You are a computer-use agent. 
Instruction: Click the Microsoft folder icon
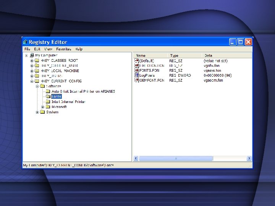tap(48, 107)
